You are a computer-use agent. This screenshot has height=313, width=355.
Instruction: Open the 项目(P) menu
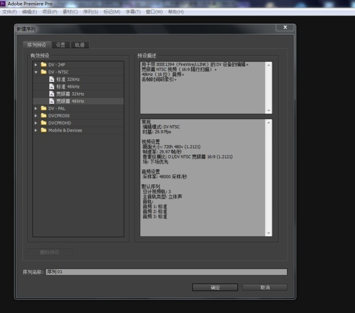click(x=50, y=12)
